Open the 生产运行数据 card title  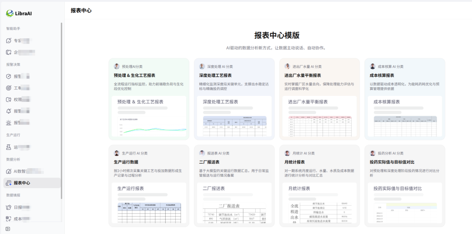(126, 162)
